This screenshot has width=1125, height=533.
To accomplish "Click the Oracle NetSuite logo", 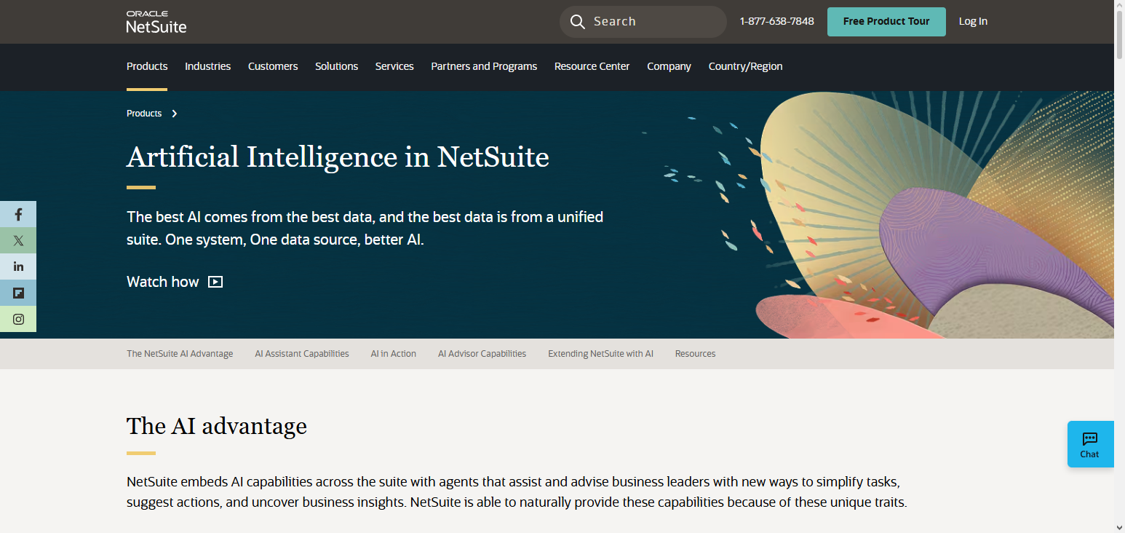I will point(156,21).
